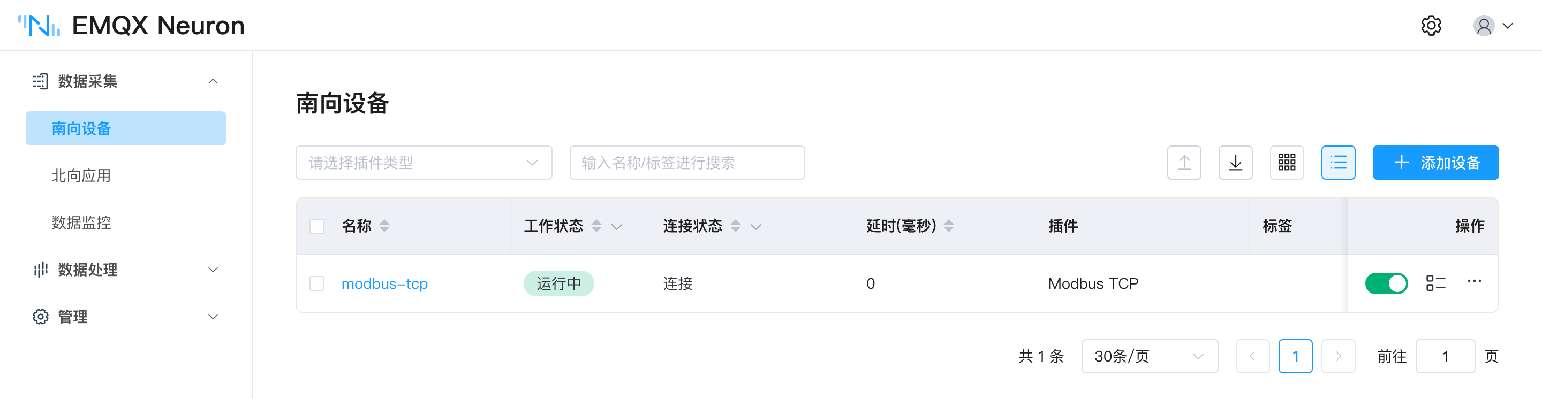Click the 添加设备 button
Viewport: 1542px width, 399px height.
click(x=1435, y=163)
